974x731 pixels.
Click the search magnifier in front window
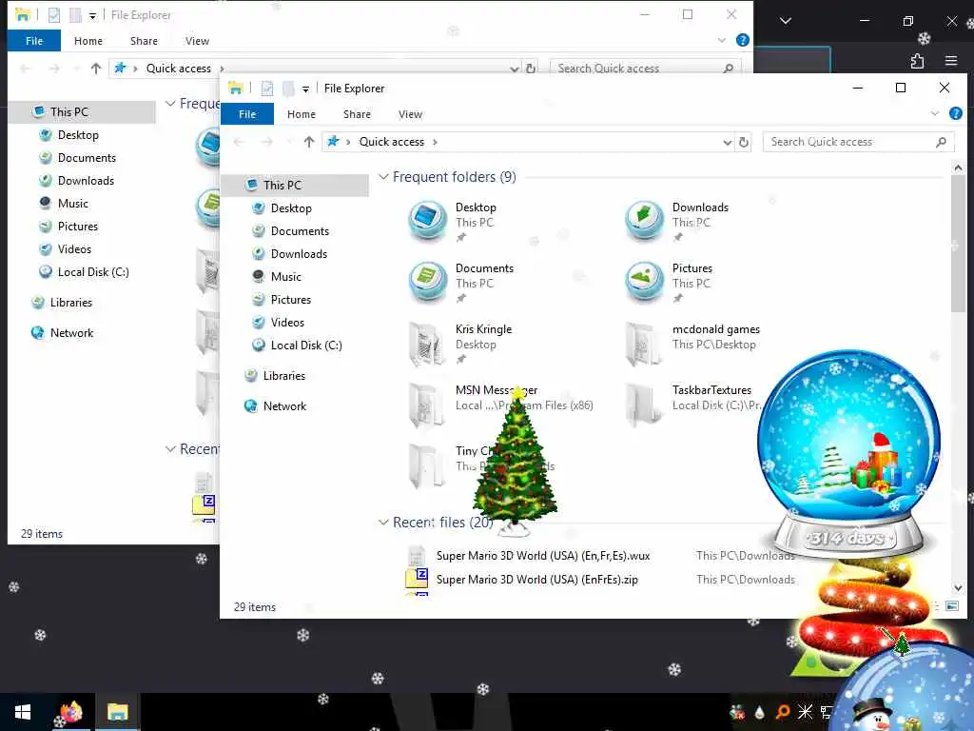pyautogui.click(x=941, y=143)
